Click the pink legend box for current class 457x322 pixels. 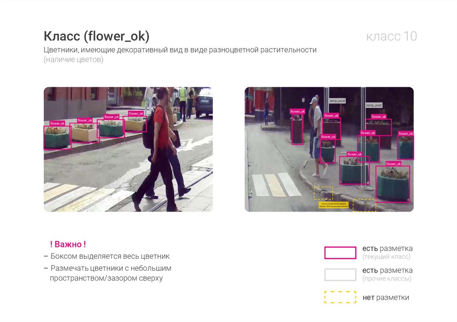click(340, 253)
